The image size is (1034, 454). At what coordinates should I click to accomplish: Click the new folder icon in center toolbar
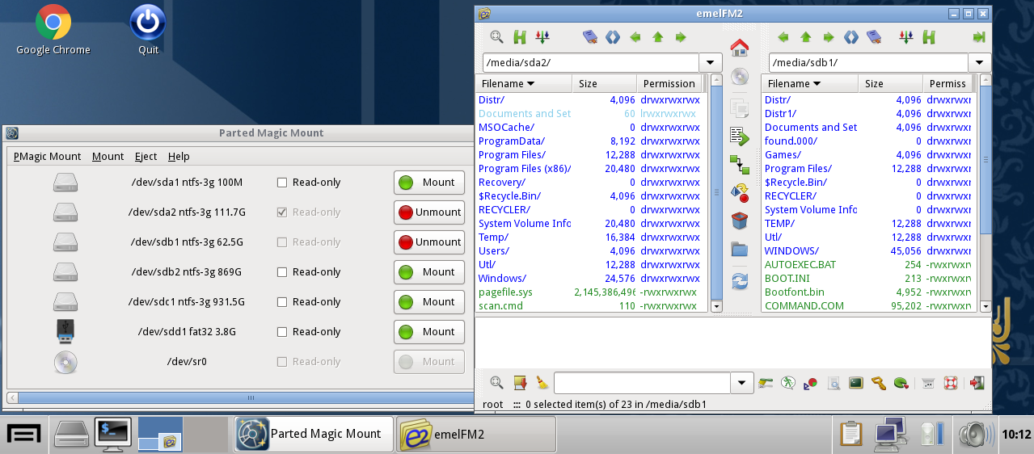[739, 249]
